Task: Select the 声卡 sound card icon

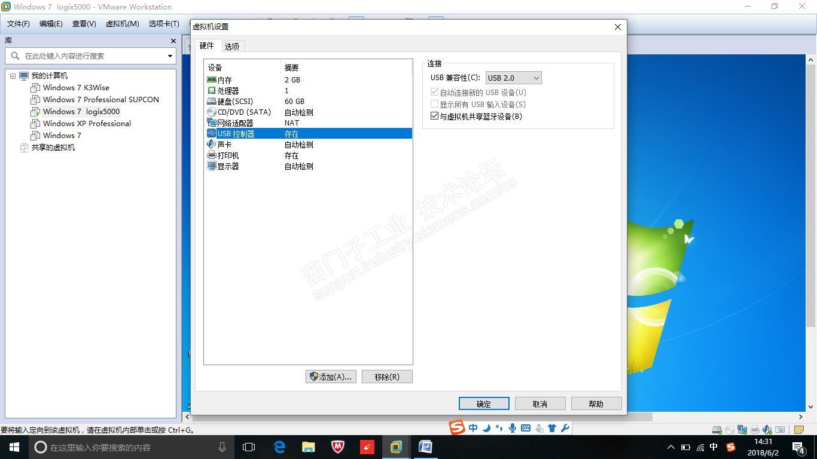Action: [211, 144]
